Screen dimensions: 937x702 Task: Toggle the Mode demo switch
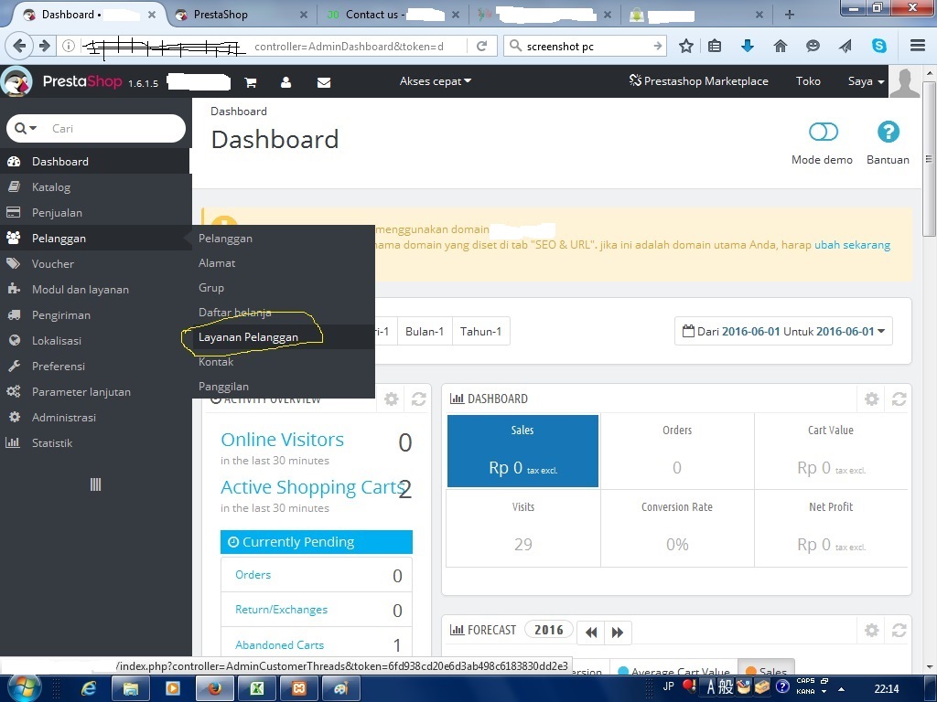point(824,132)
